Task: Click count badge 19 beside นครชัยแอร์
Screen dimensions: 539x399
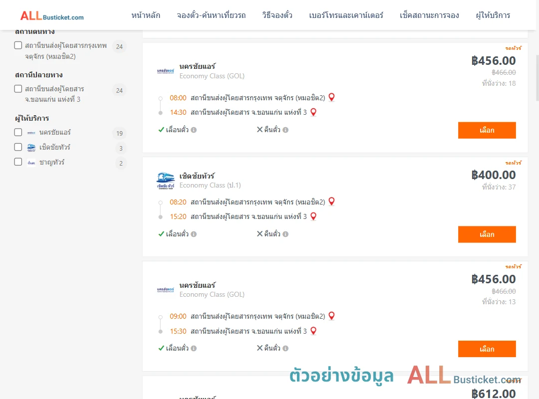Action: [119, 133]
